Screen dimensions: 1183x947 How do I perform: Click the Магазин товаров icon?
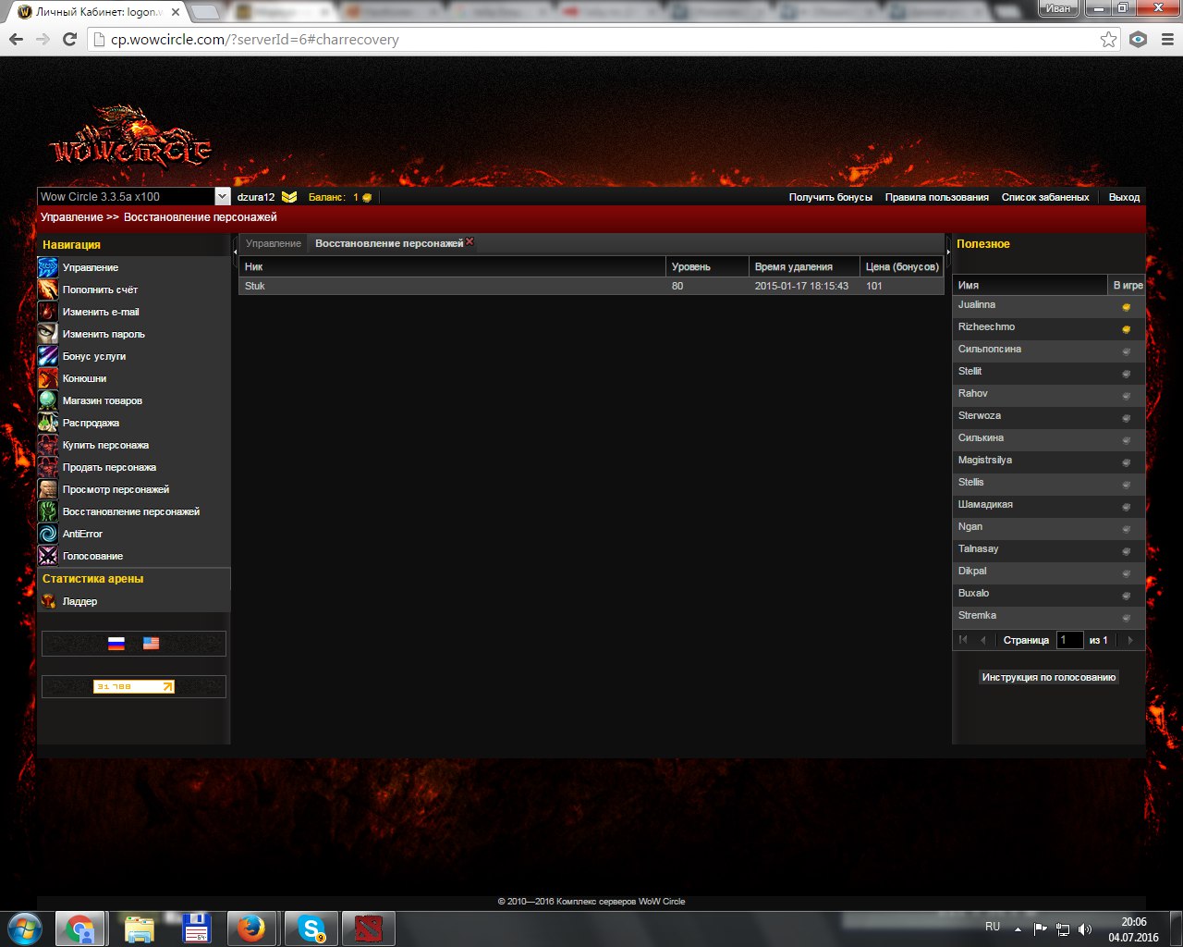click(x=48, y=400)
